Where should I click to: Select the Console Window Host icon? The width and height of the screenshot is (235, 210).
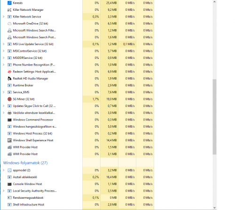point(9,184)
